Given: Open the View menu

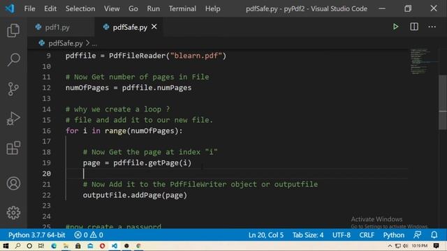Looking at the screenshot, I should 112,8.
